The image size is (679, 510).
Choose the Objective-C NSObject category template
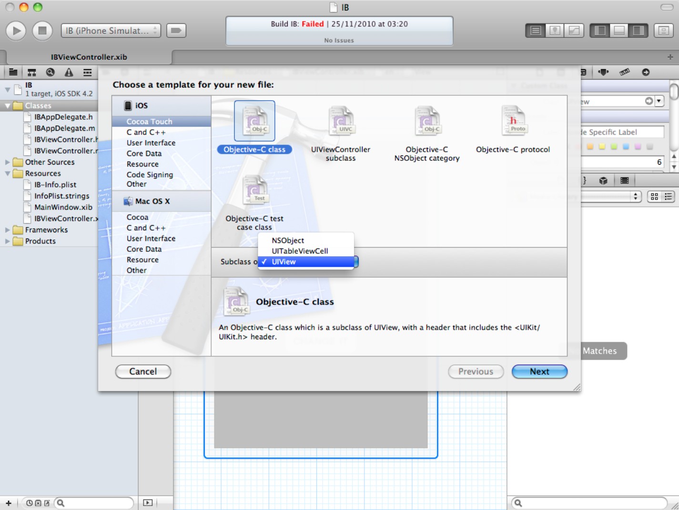point(427,121)
